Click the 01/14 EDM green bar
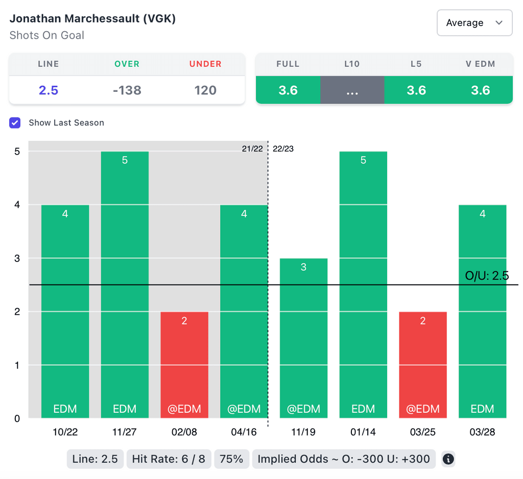The height and width of the screenshot is (479, 523). coord(363,285)
